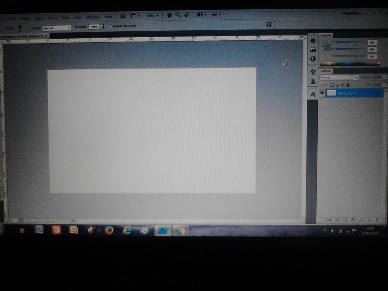Click the R value field
Viewport: 388px width, 291px height.
click(x=372, y=42)
